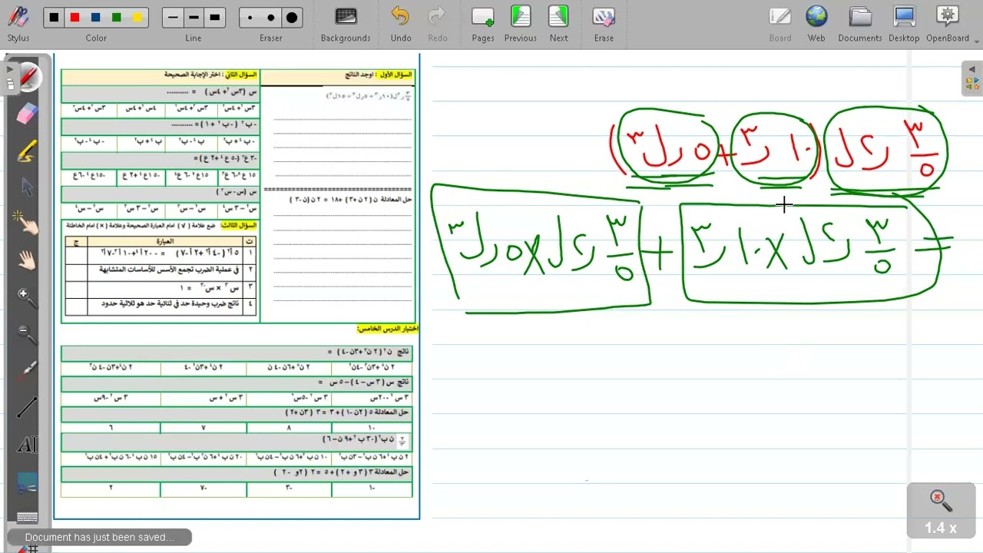Open the OpenBoard settings menu

coord(948,23)
